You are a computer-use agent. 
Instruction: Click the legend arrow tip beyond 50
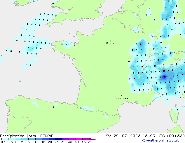[x=92, y=139]
